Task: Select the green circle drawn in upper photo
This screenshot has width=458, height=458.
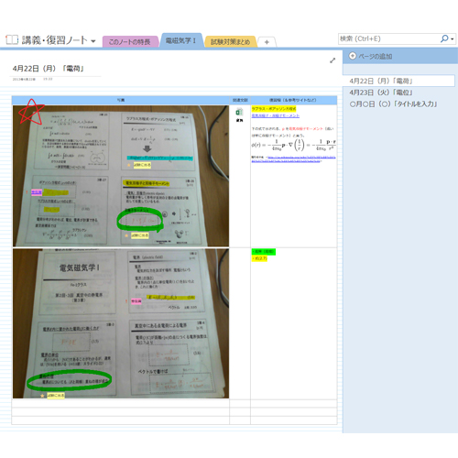Action: pyautogui.click(x=140, y=220)
